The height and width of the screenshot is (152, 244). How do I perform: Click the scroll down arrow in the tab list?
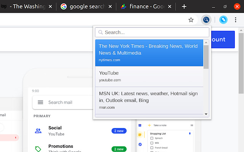click(206, 114)
